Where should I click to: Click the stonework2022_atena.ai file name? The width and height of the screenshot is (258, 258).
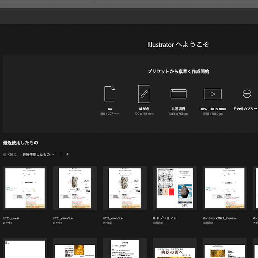pos(220,218)
